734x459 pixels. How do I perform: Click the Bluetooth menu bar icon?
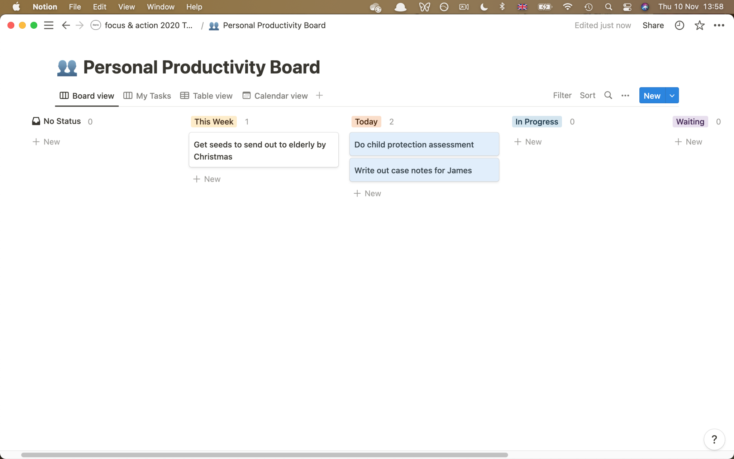502,7
